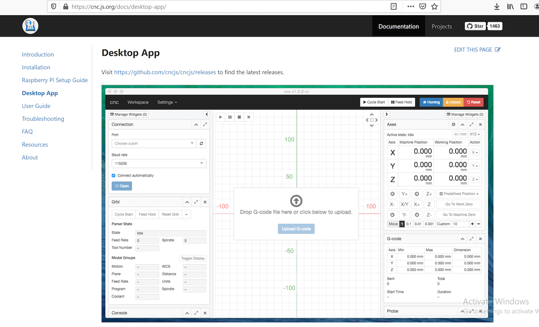Collapse the left widget sidebar arrow
Viewport: 539px width, 327px height.
pyautogui.click(x=207, y=114)
